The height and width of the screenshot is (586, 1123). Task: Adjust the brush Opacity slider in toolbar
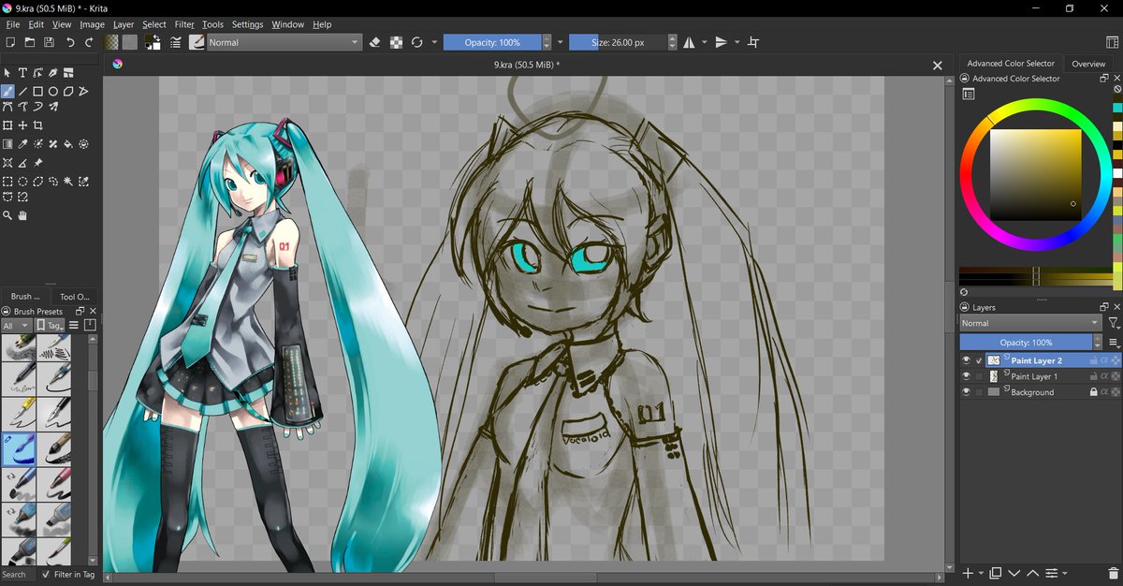point(492,42)
